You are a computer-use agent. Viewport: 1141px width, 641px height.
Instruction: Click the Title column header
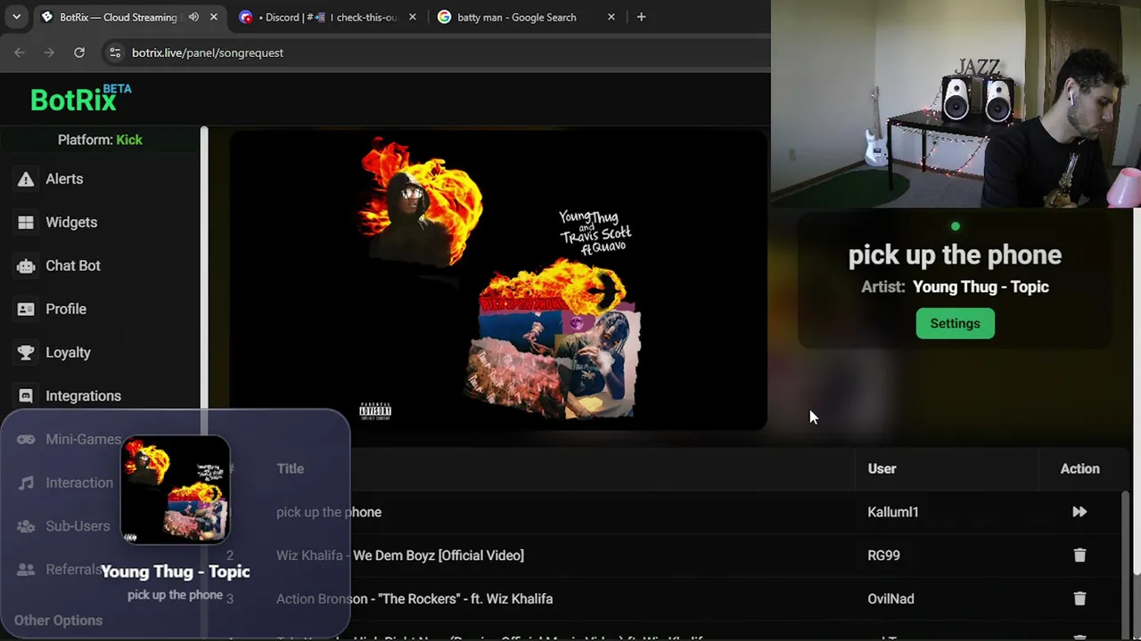[290, 468]
